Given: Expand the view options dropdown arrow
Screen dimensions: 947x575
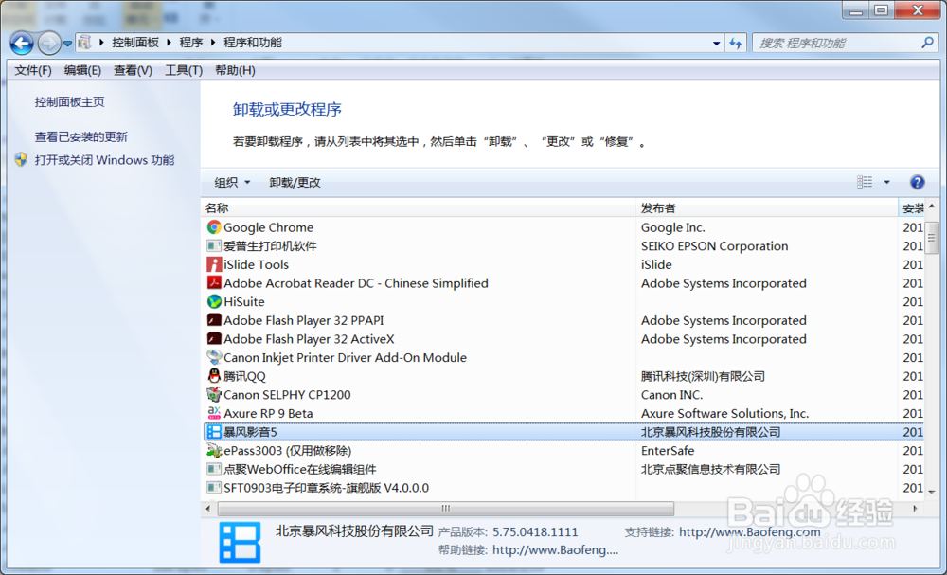Looking at the screenshot, I should (886, 182).
